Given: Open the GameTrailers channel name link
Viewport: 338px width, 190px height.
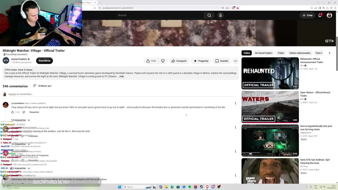Looking at the screenshot, I should pos(19,59).
